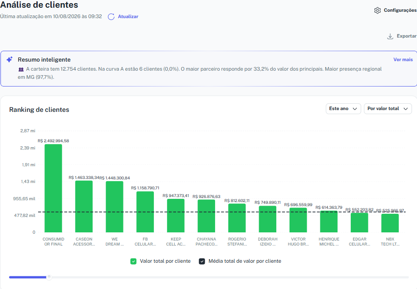Open the Este ano period dropdown

343,109
